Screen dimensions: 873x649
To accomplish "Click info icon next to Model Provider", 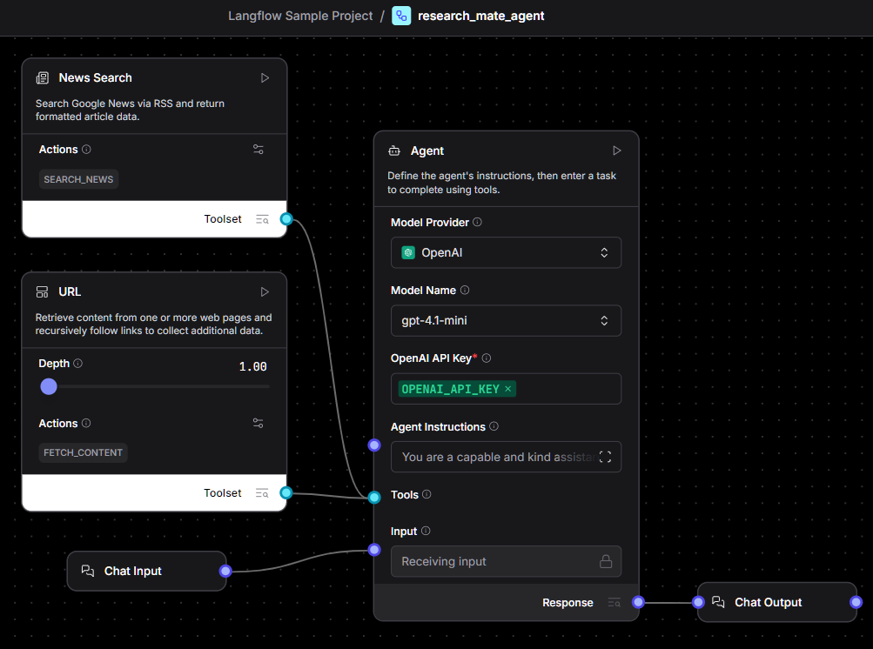I will [x=477, y=222].
